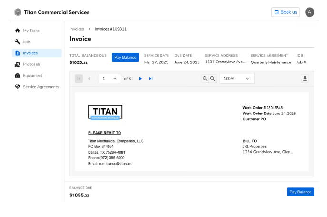Select Invoices in the sidebar

pos(37,53)
